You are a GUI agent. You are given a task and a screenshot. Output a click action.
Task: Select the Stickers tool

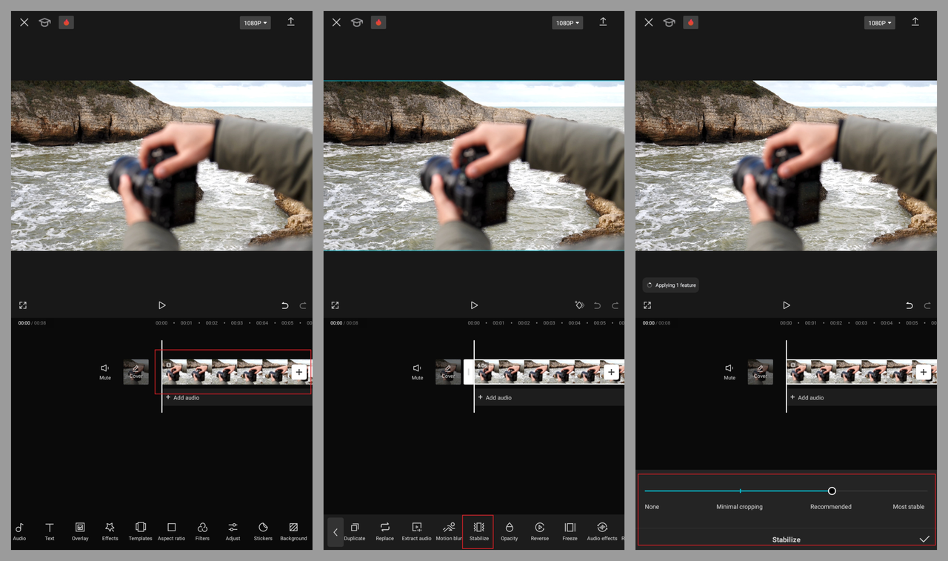[x=263, y=531]
